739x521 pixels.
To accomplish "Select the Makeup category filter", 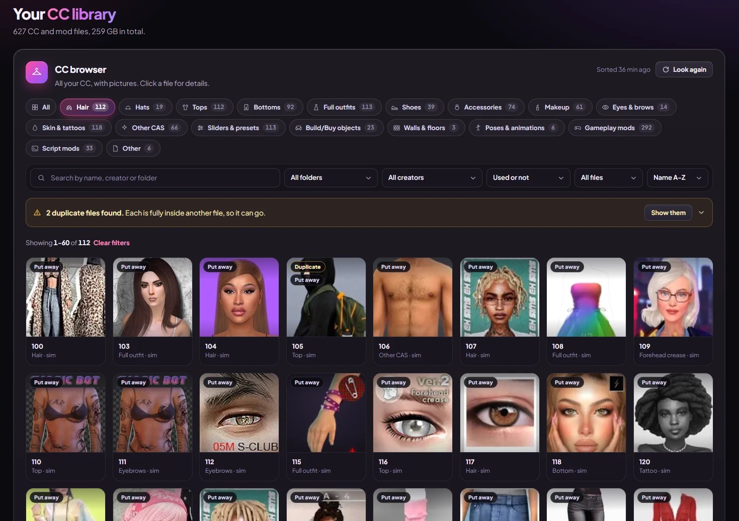I will click(560, 108).
